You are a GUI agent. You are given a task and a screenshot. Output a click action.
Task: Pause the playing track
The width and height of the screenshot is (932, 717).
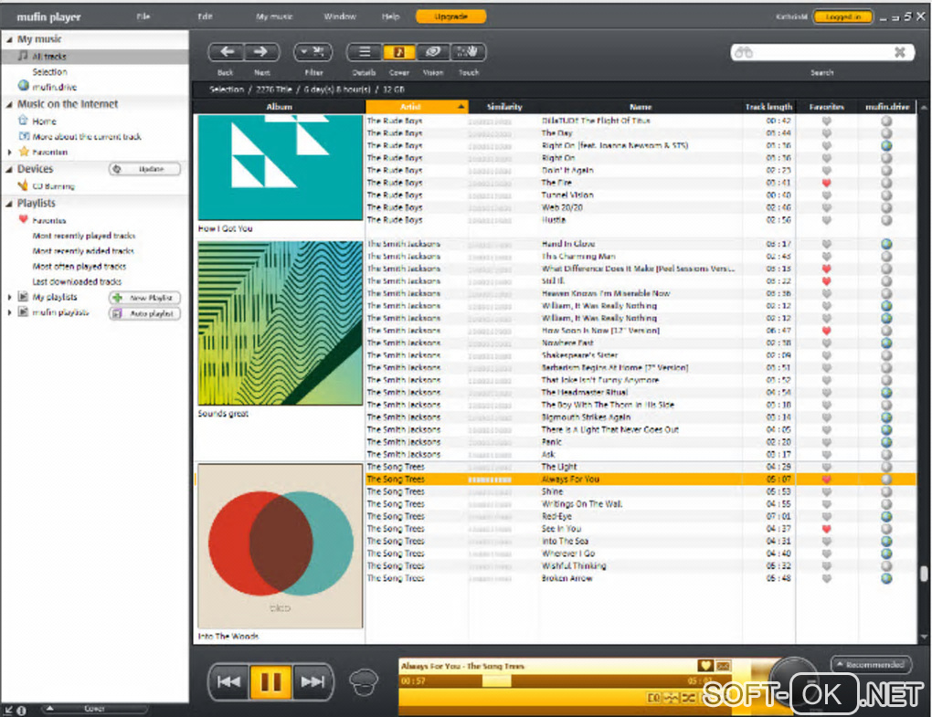[x=270, y=682]
